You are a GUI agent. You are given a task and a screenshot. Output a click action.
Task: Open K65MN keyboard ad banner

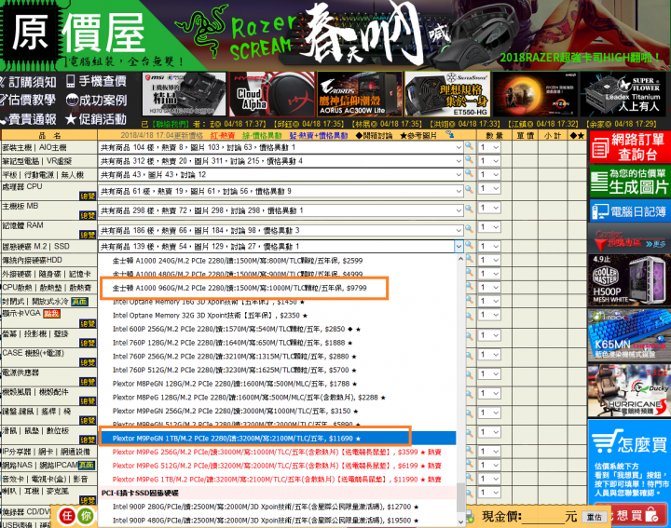(x=629, y=334)
